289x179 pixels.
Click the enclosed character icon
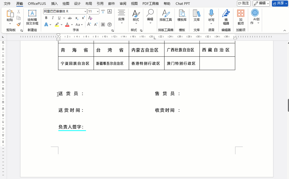point(109,25)
